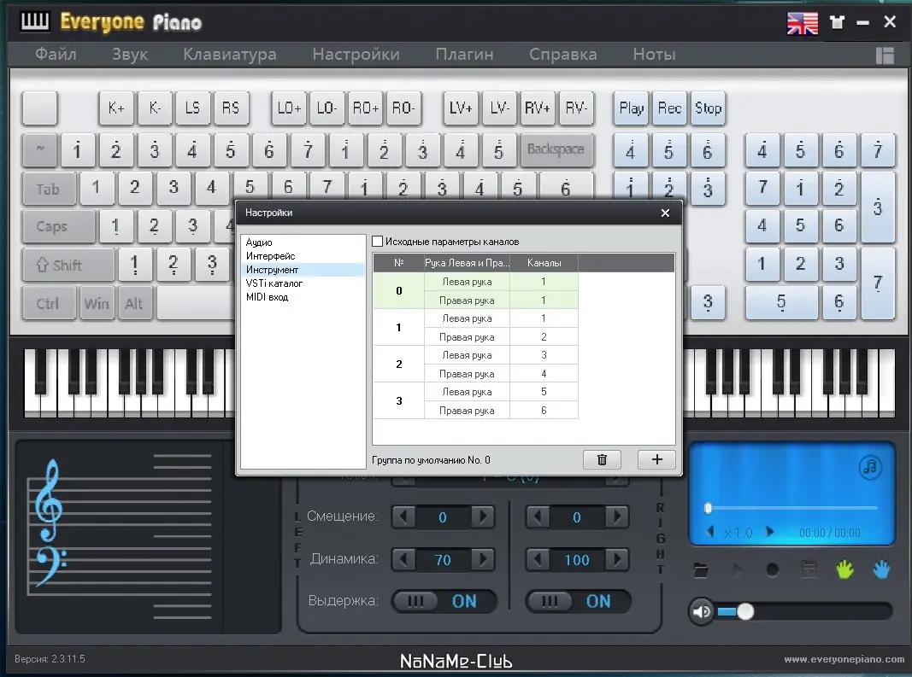Open the Ноты menu
This screenshot has width=912, height=677.
[x=655, y=54]
